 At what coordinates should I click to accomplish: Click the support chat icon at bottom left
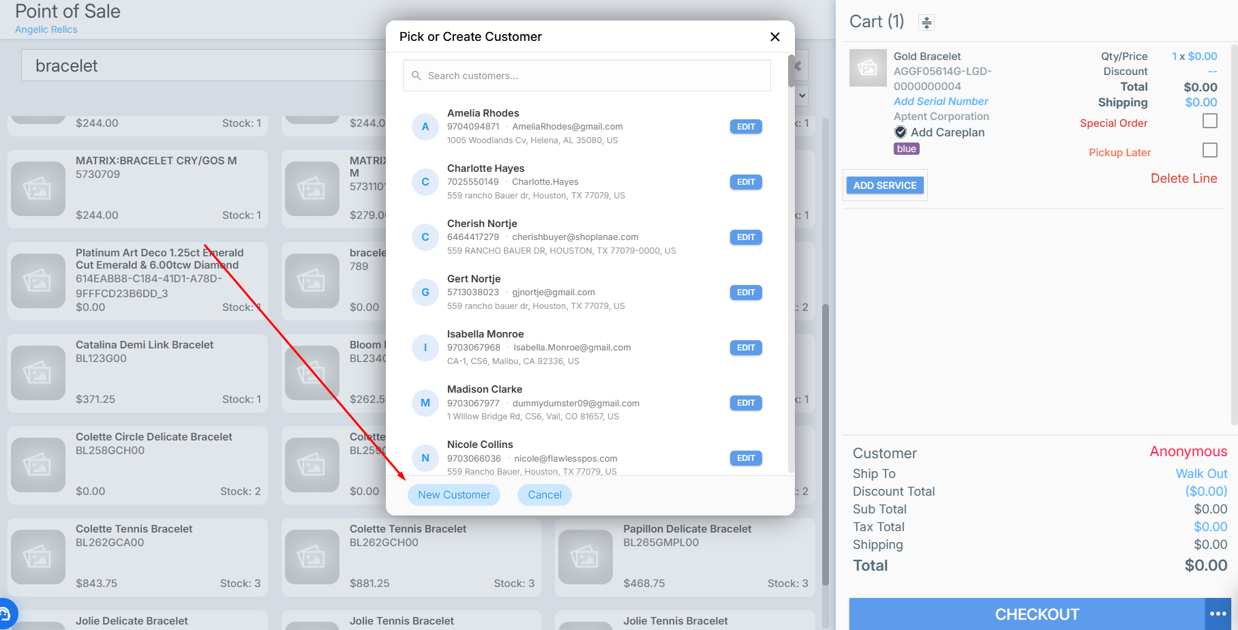(5, 614)
